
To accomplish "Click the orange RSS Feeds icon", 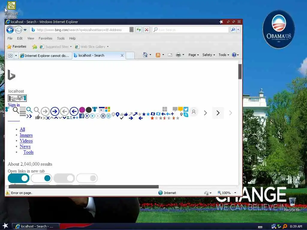I will tap(158, 55).
